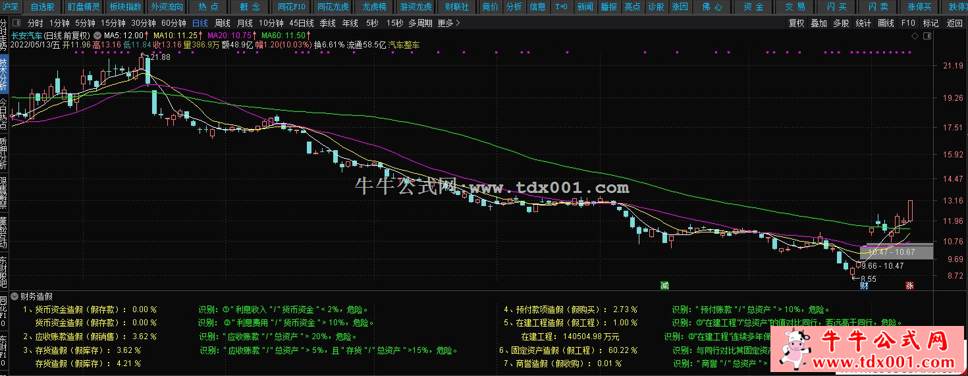Viewport: 968px width, 376px height.
Task: Open the 热点 hotspots page
Action: (208, 7)
